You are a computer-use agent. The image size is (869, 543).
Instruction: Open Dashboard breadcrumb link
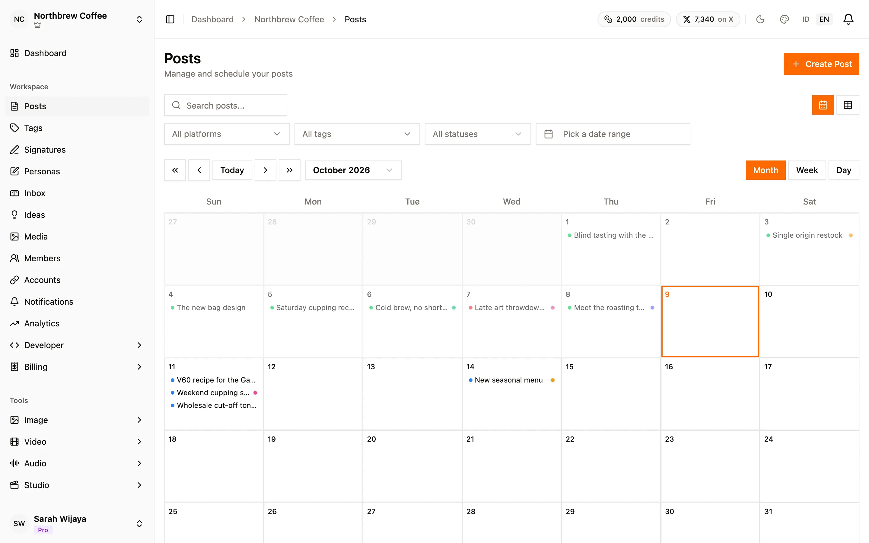(212, 19)
